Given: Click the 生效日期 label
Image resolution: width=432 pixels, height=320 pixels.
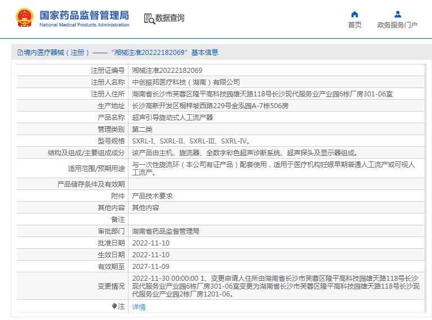Looking at the screenshot, I should point(111,255).
